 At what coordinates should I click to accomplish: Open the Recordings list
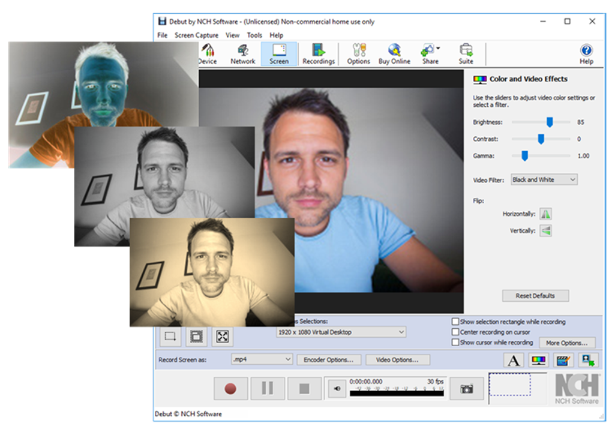pos(319,54)
